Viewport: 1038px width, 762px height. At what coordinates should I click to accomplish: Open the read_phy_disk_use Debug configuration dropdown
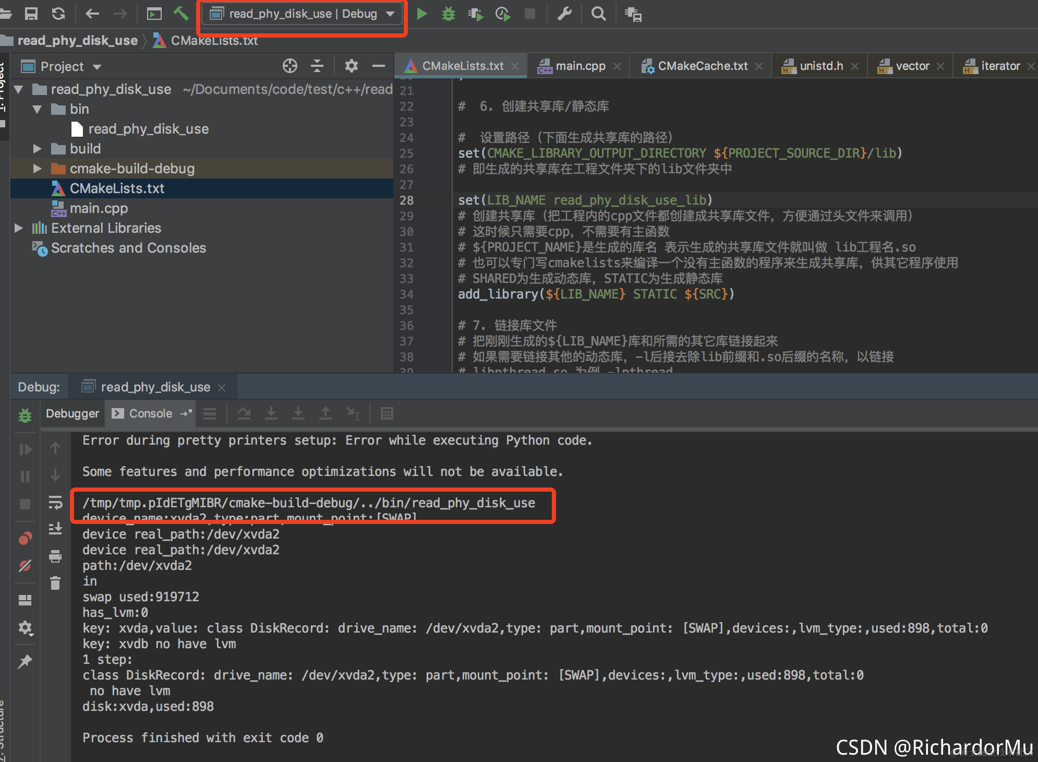pyautogui.click(x=301, y=14)
